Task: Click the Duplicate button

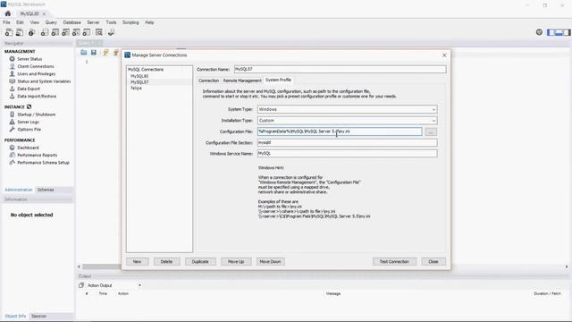Action: (x=200, y=261)
